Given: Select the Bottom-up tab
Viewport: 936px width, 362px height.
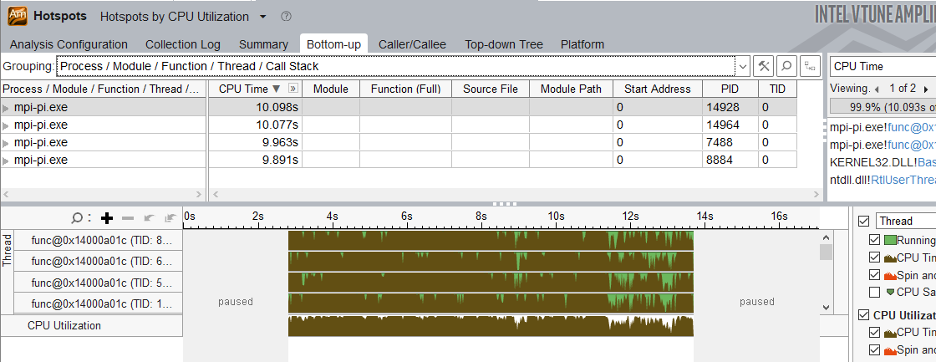Looking at the screenshot, I should [333, 45].
